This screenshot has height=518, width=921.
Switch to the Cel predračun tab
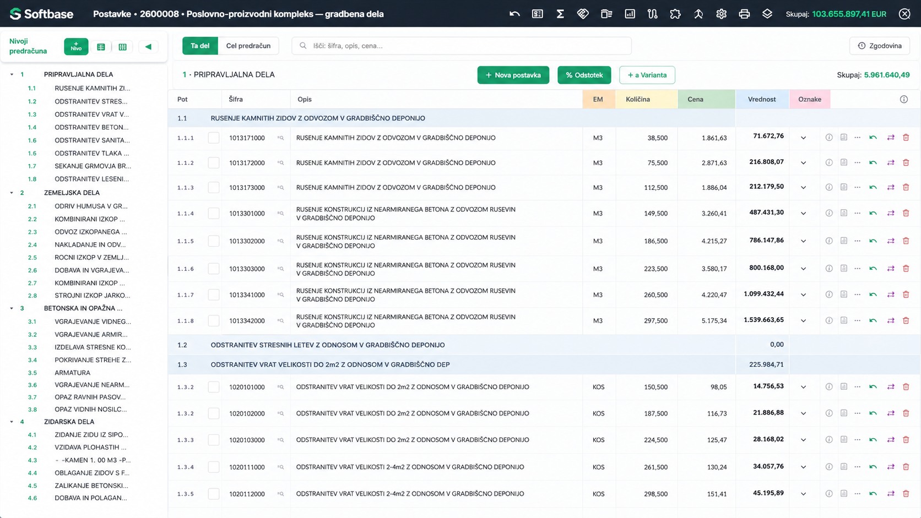coord(248,46)
